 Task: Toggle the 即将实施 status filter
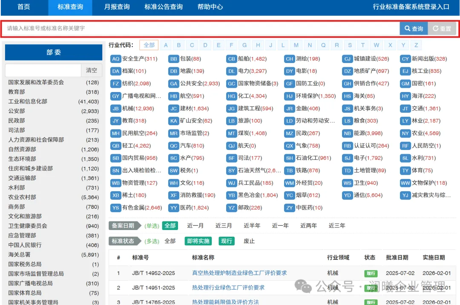(x=198, y=241)
